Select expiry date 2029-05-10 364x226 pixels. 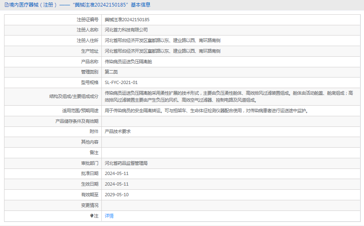coord(116,195)
